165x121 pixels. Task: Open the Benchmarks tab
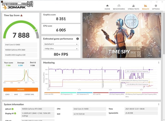(x=119, y=7)
